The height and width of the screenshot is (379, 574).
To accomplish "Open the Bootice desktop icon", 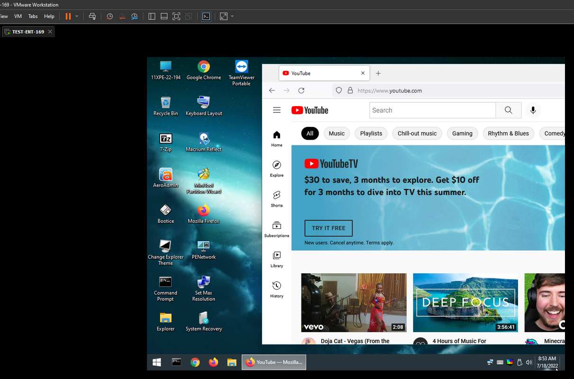I will click(x=166, y=214).
